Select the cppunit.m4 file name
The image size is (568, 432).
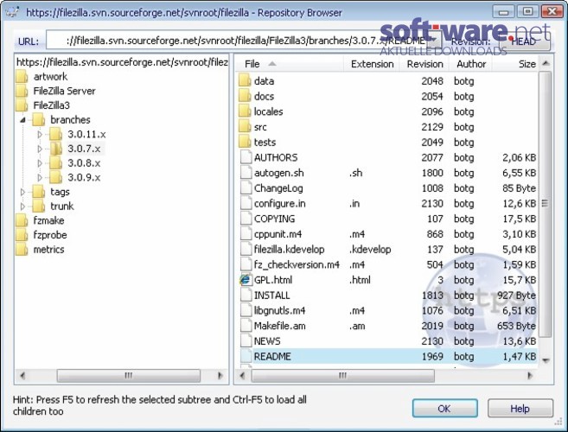(x=278, y=234)
